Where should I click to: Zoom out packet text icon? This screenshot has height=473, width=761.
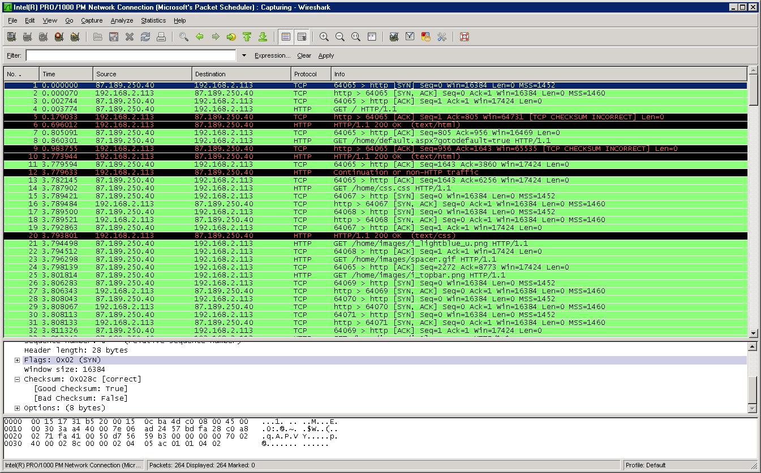pyautogui.click(x=340, y=37)
